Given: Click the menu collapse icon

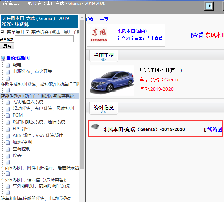Looking at the screenshot, I should (28, 32).
